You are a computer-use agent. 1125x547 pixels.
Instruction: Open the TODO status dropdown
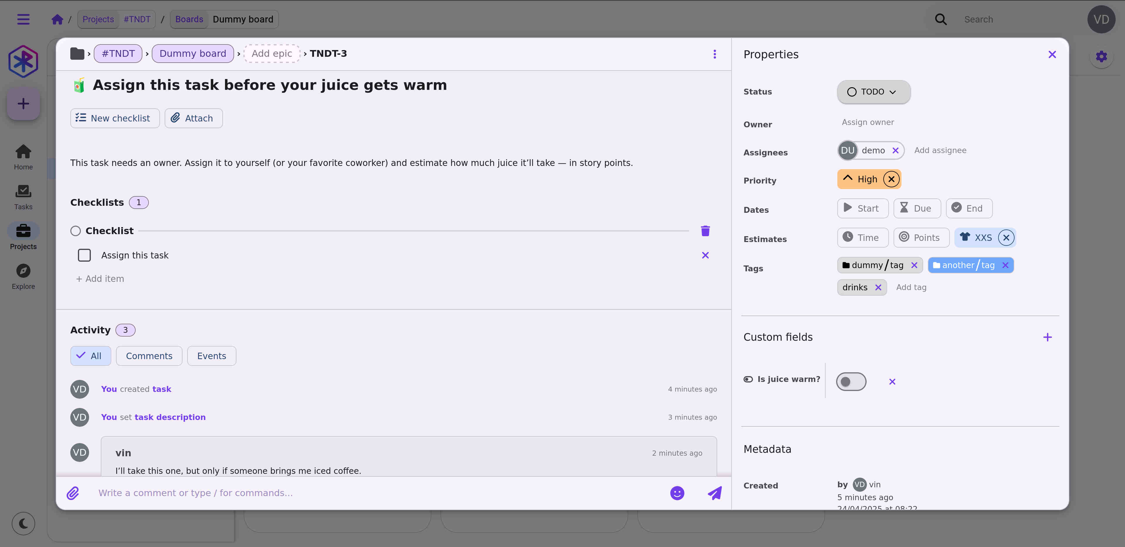(x=873, y=92)
